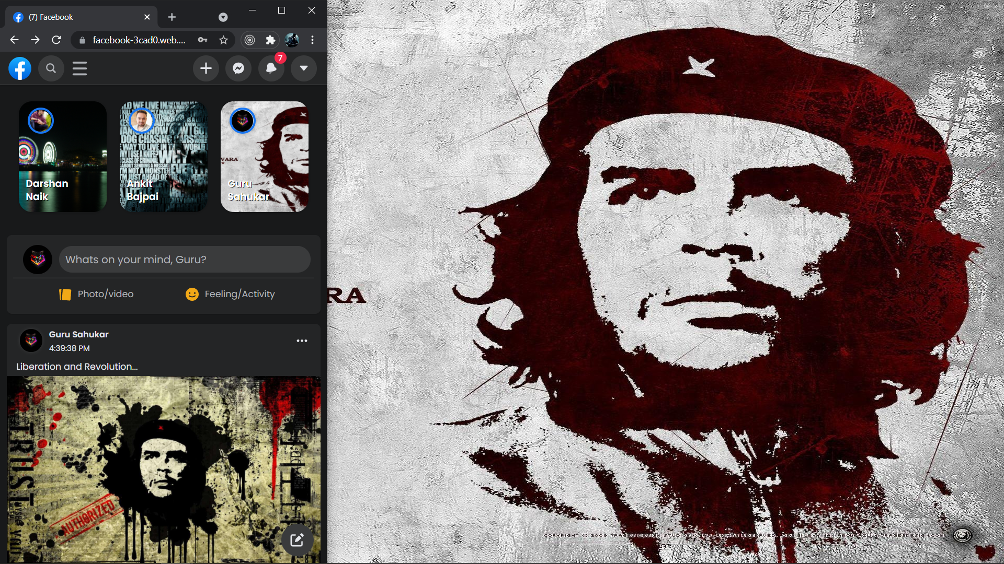
Task: Open the hamburger menu icon
Action: 79,68
